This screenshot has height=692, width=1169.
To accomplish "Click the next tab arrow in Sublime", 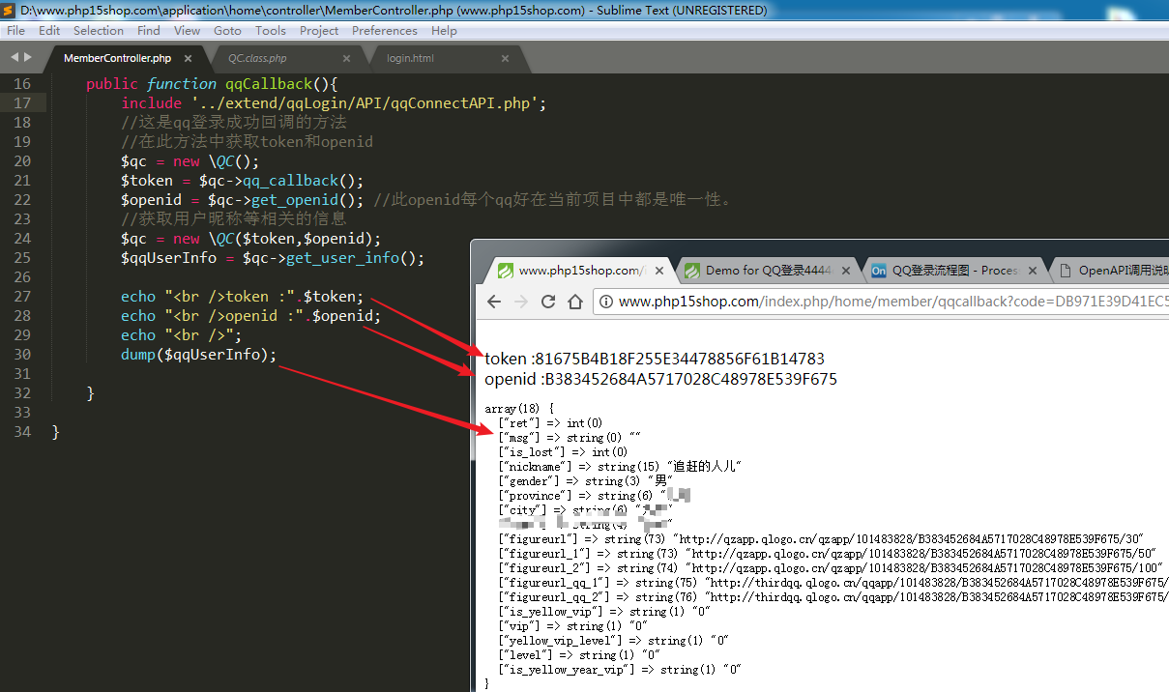I will tap(28, 58).
